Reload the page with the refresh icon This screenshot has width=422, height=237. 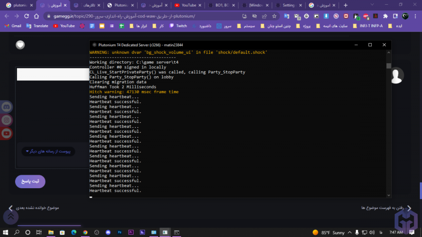pos(27,16)
